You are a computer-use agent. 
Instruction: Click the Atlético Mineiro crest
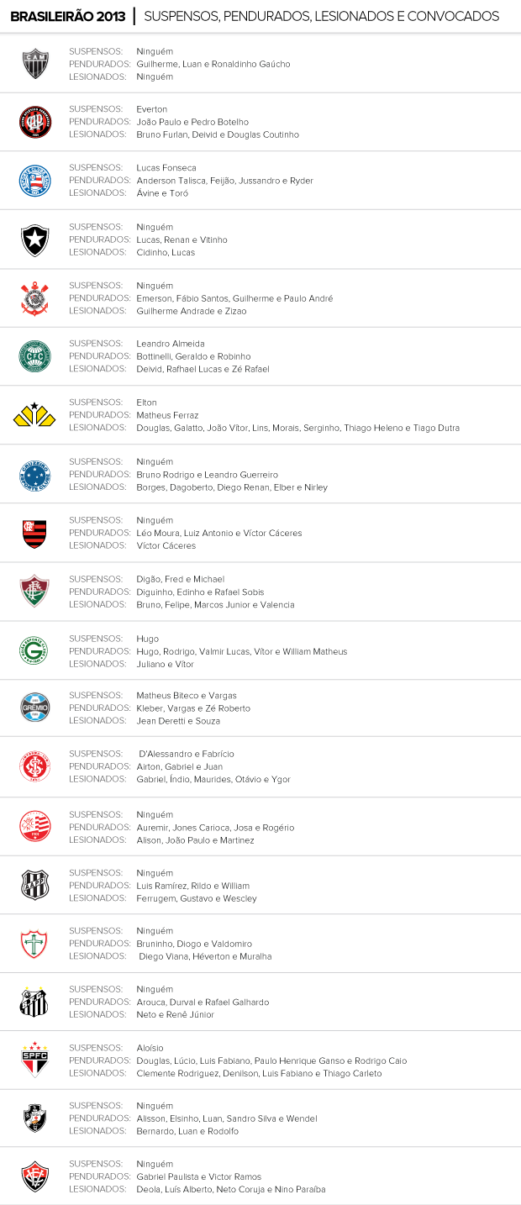coord(35,63)
